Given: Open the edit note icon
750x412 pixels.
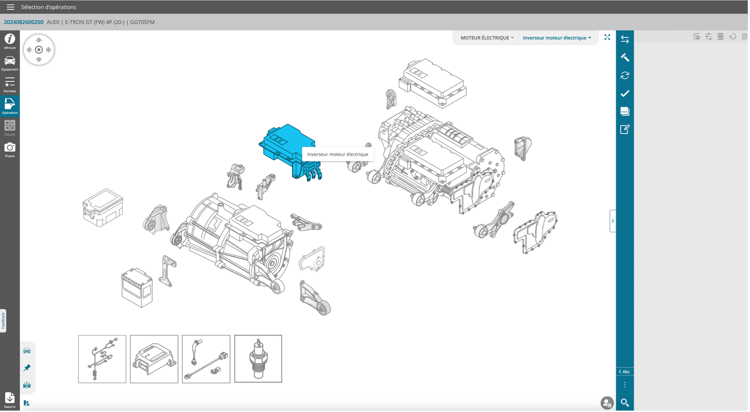Looking at the screenshot, I should coord(625,129).
